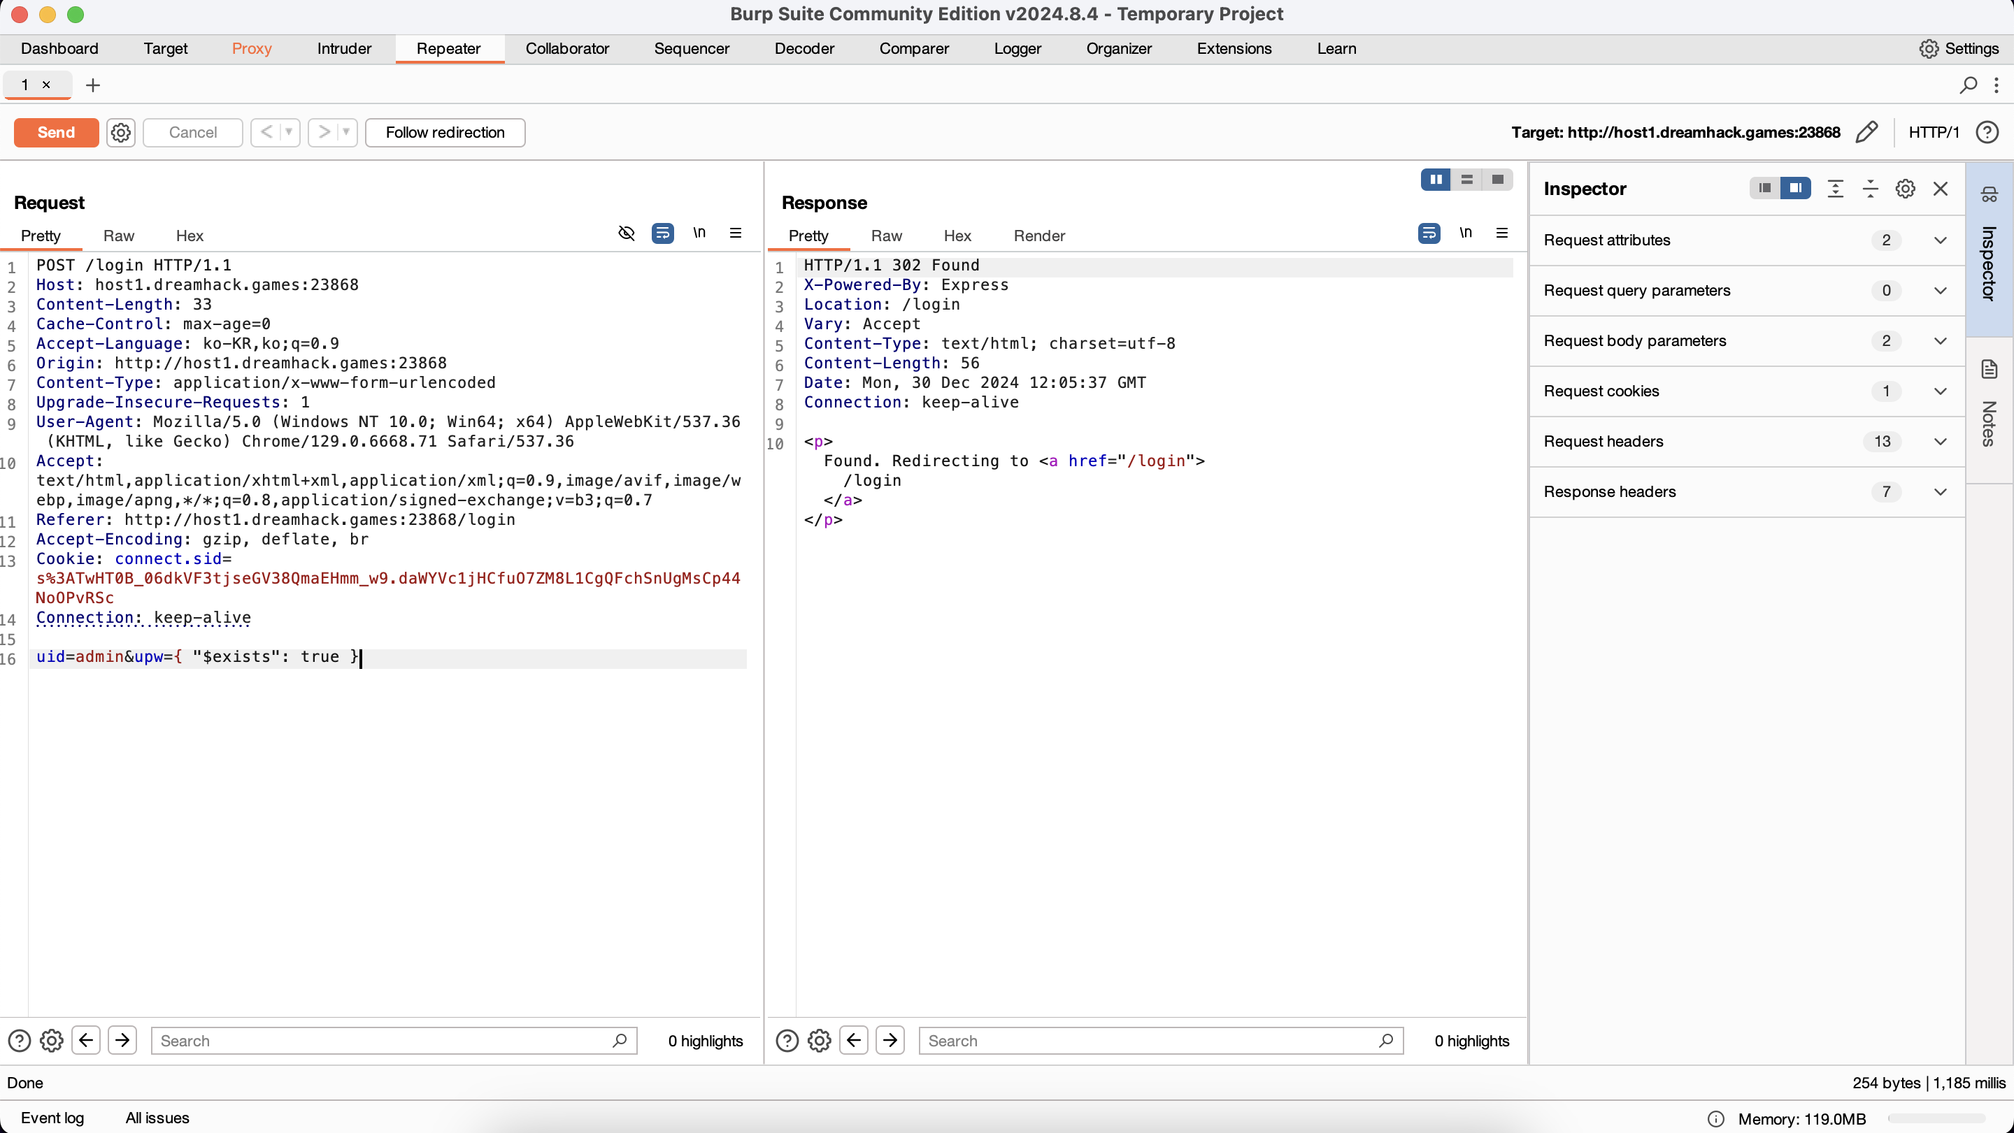2014x1133 pixels.
Task: Switch to the Intruder tab
Action: tap(344, 48)
